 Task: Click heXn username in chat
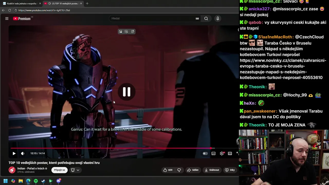pyautogui.click(x=249, y=103)
